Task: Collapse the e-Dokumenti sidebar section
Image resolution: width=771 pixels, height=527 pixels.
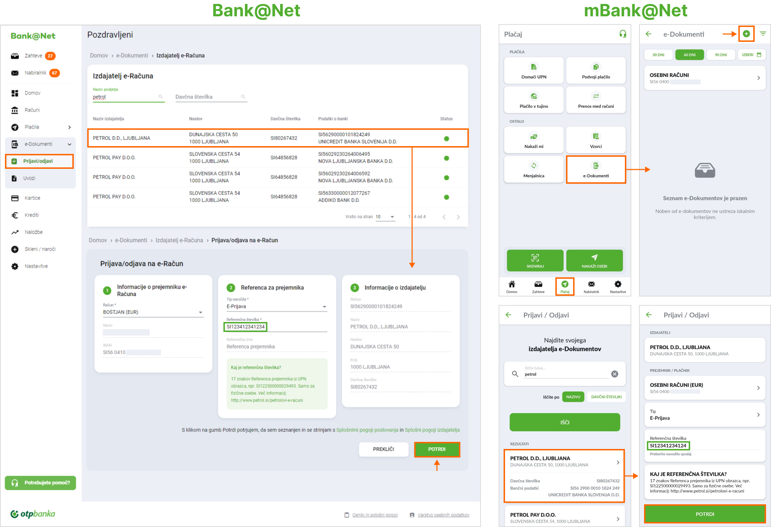Action: pyautogui.click(x=70, y=144)
